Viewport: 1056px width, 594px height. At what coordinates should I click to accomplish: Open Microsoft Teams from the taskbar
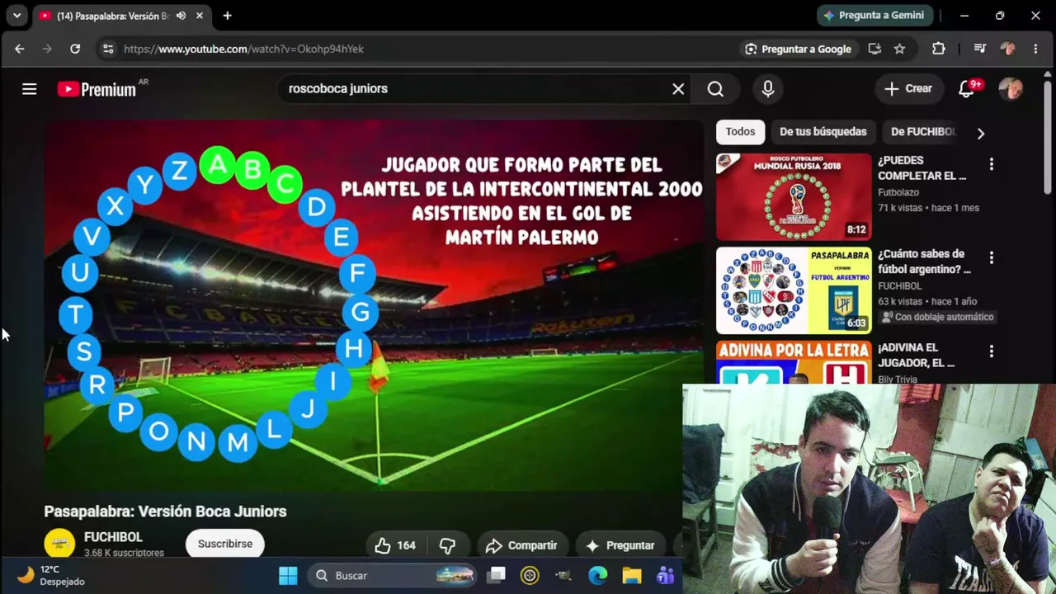(666, 576)
